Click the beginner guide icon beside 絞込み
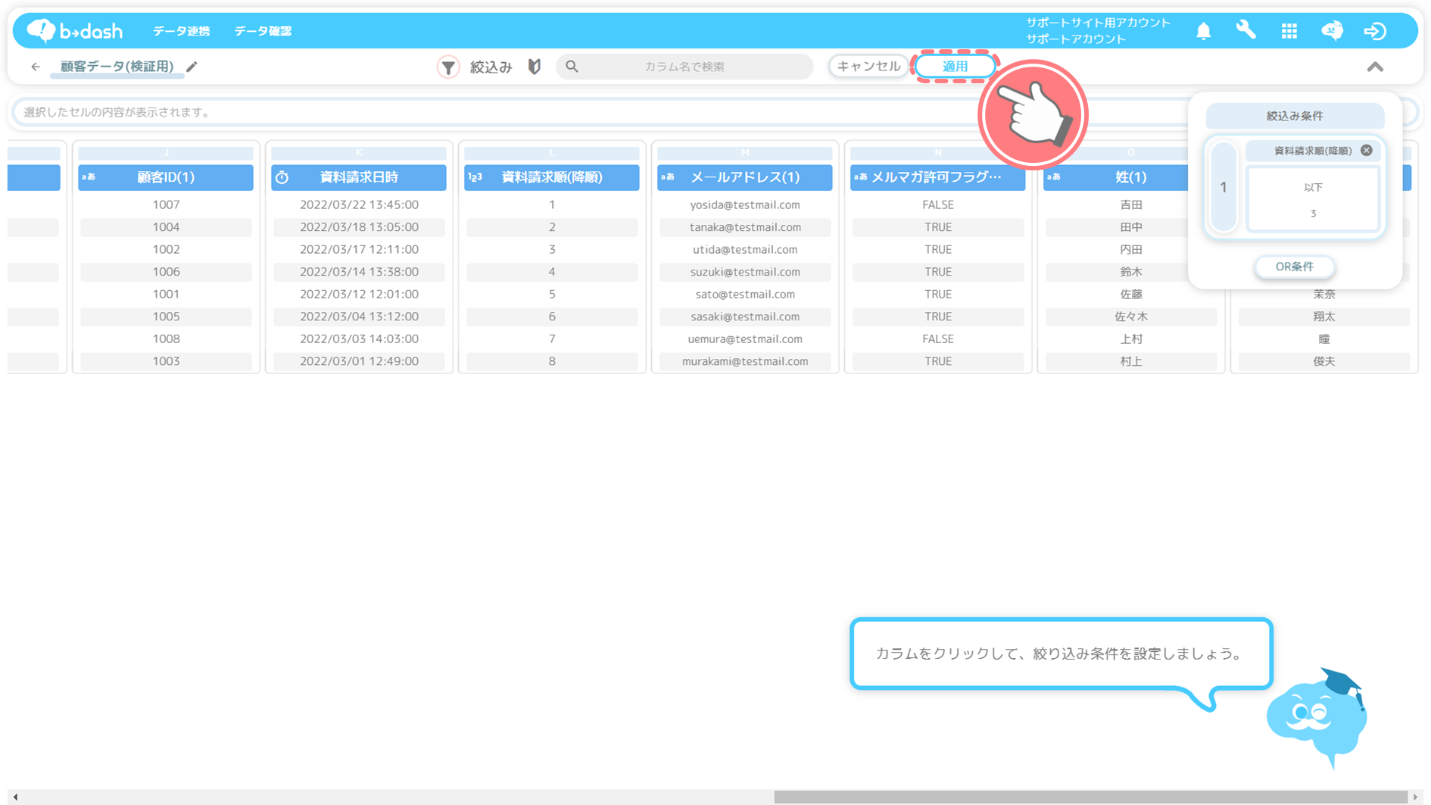 [x=535, y=67]
